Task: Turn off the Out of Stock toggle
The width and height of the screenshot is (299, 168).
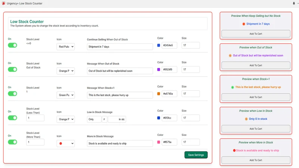Action: click(x=12, y=69)
